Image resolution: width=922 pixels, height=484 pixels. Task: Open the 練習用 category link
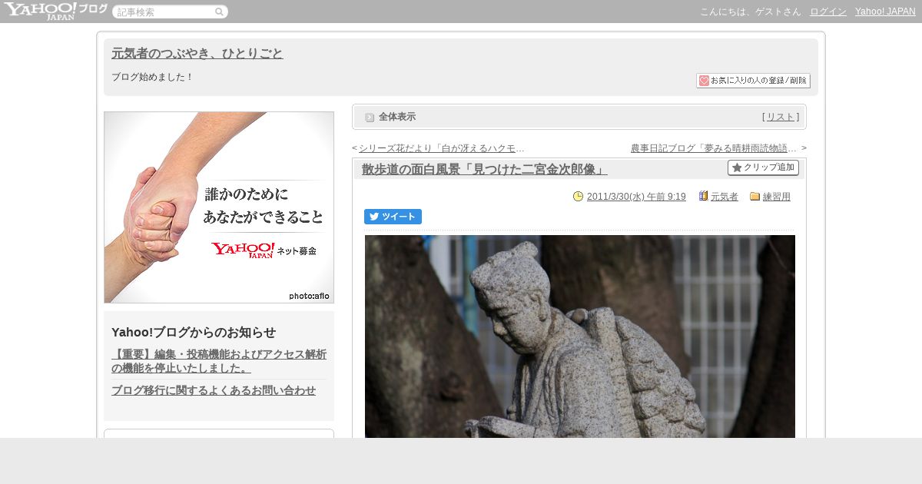(x=777, y=197)
